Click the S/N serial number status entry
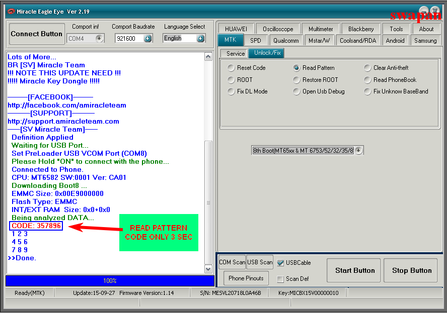 tap(231, 293)
